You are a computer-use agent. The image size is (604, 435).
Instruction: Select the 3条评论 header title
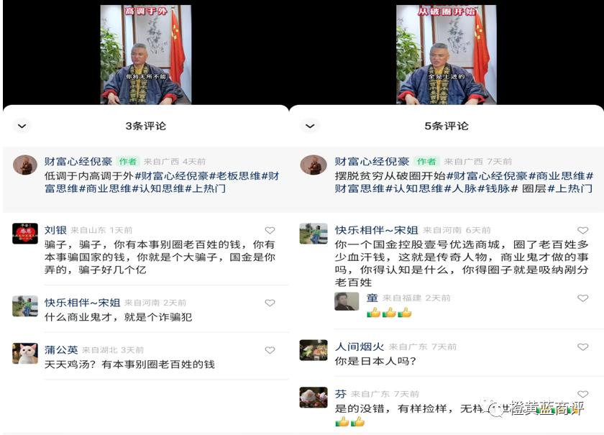(x=145, y=126)
